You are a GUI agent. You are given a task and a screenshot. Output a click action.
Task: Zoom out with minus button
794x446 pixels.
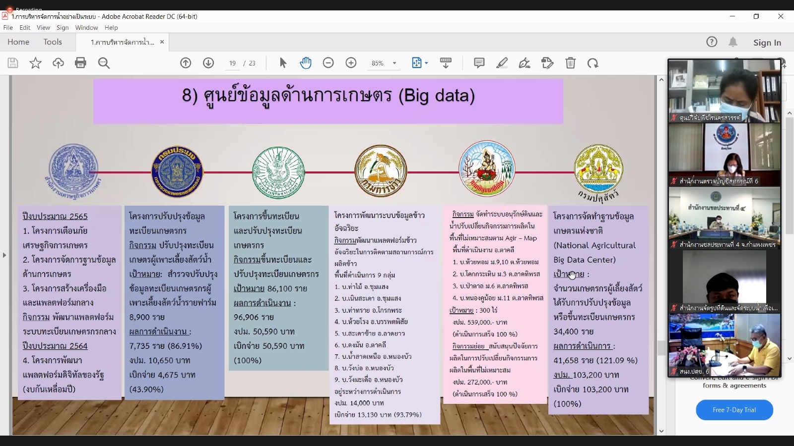[x=328, y=63]
